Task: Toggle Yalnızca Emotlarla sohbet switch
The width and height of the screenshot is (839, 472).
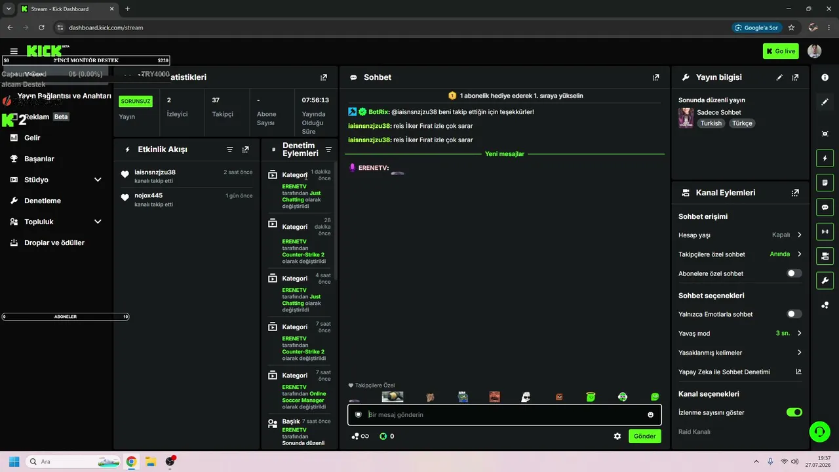Action: [794, 314]
